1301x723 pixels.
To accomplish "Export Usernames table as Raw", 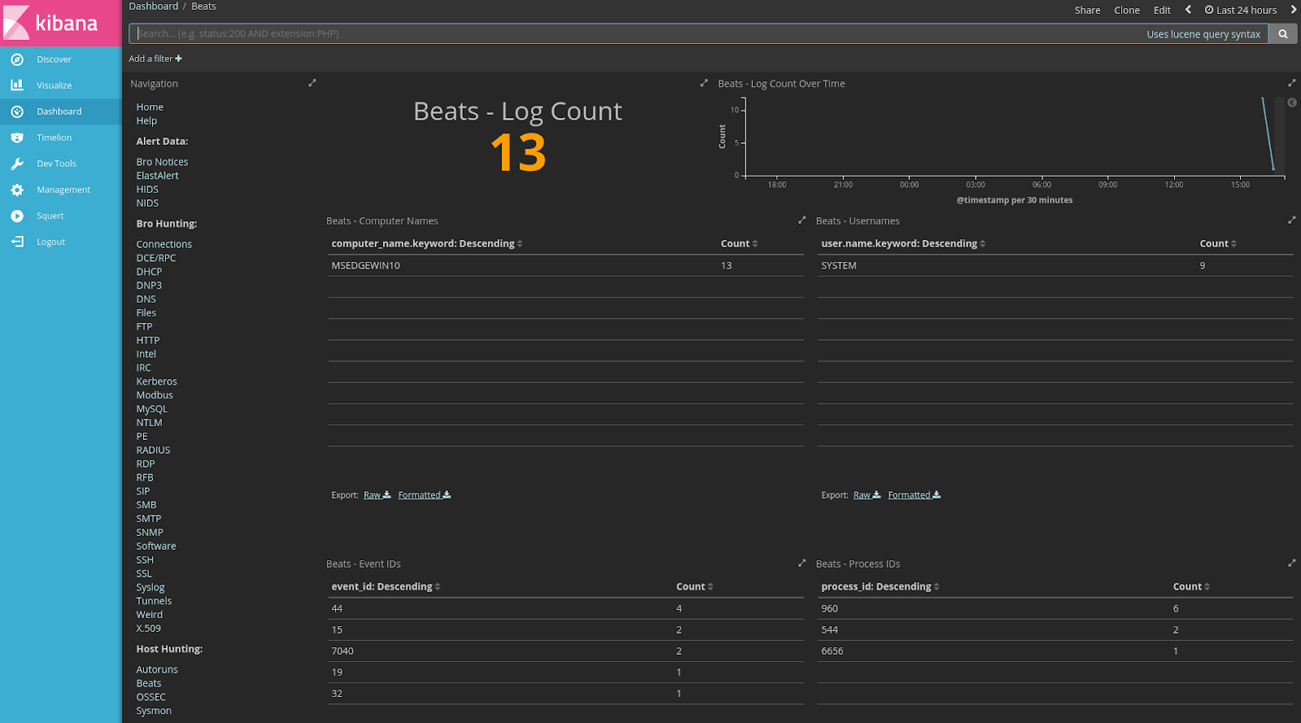I will pos(867,494).
